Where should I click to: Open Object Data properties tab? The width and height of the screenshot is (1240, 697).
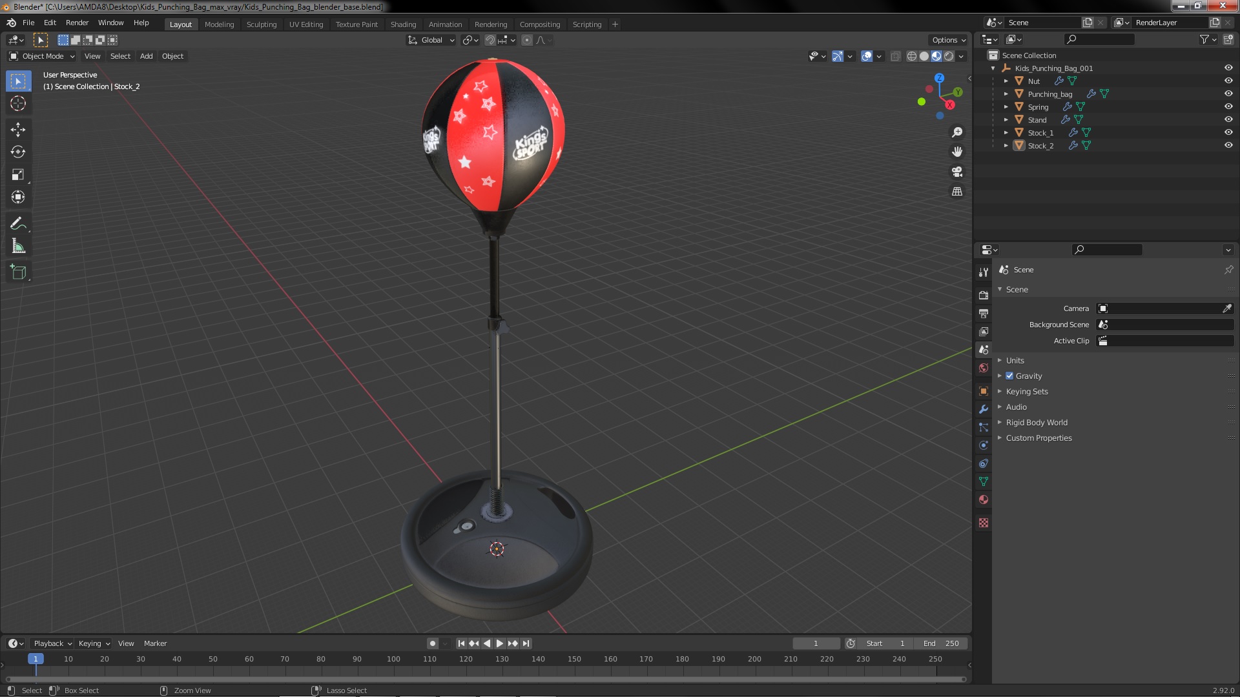pyautogui.click(x=983, y=481)
